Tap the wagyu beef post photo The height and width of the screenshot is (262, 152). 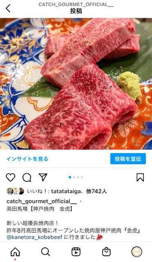pyautogui.click(x=76, y=84)
